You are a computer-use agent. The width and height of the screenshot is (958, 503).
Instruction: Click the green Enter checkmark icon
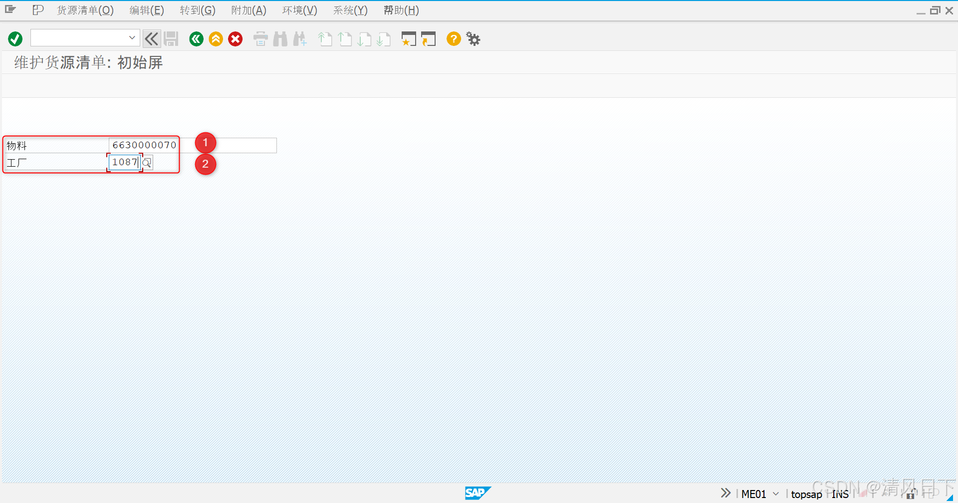pos(15,39)
